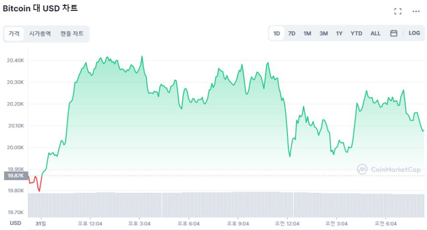Open the calendar date range picker

tap(394, 33)
